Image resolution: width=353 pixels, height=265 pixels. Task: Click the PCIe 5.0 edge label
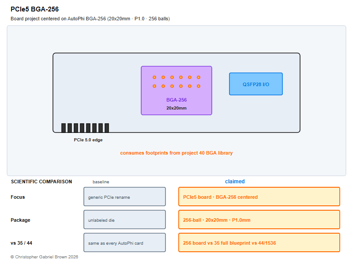pos(88,140)
